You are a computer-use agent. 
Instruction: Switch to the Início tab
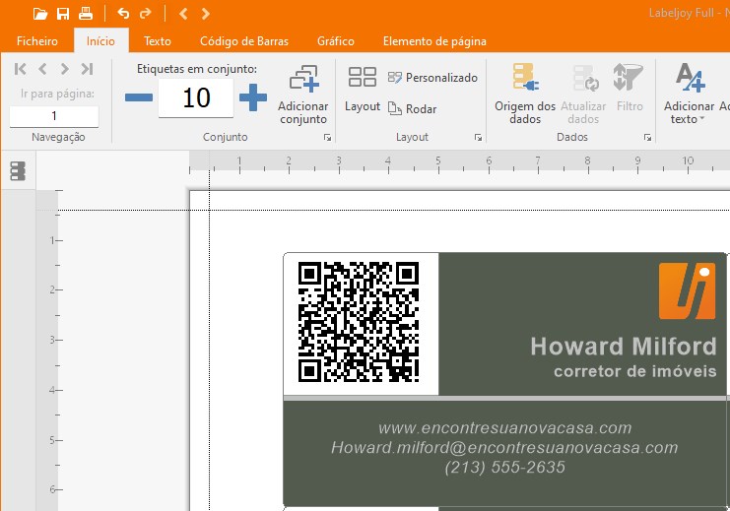point(100,41)
